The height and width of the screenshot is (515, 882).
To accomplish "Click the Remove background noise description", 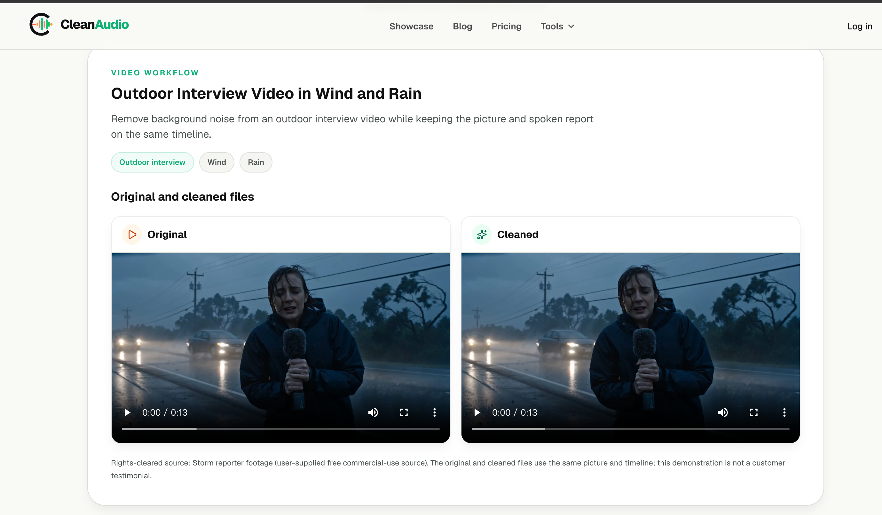I will 352,127.
